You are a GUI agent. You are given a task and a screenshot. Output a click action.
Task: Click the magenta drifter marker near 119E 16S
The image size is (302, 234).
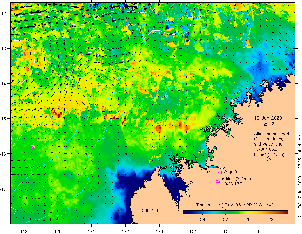click(x=33, y=147)
